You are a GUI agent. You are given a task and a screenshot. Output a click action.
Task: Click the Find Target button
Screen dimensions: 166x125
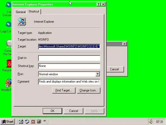click(x=64, y=90)
